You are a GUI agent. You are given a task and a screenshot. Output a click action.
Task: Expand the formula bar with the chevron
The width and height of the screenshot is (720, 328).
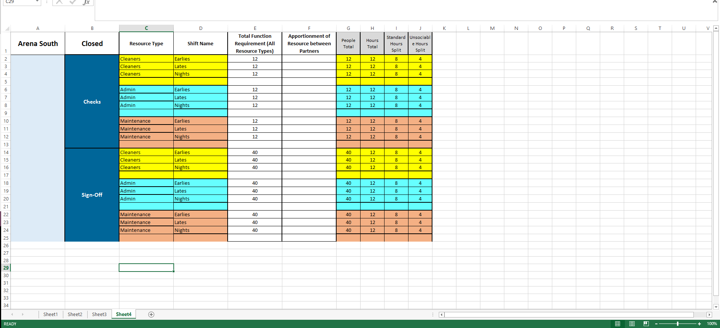pyautogui.click(x=714, y=2)
